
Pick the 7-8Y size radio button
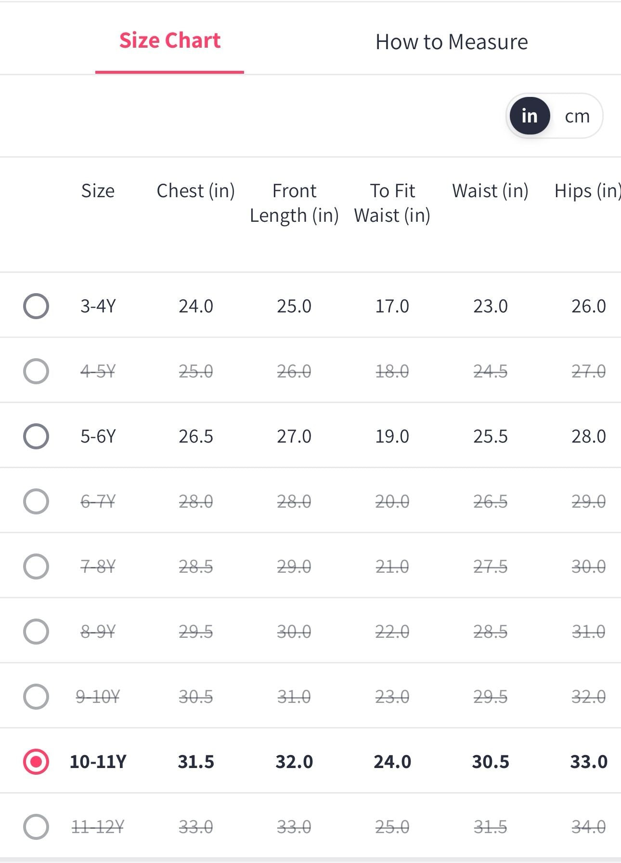tap(36, 566)
